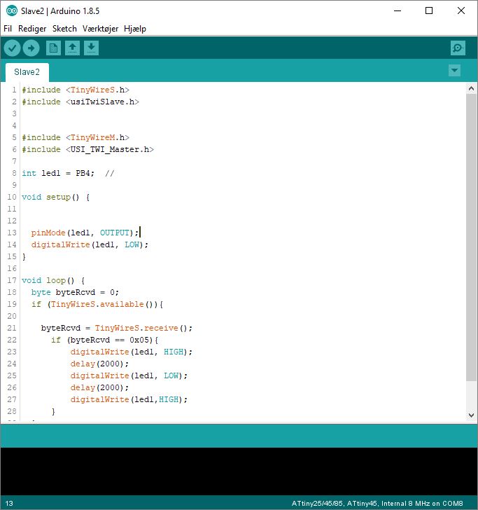Screen dimensions: 478x510
Task: Save the sketch with the down-arrow icon
Action: (x=91, y=48)
